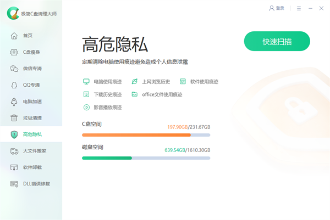330x220 pixels.
Task: Click the green 磁盘空间 usage bar
Action: [107, 158]
